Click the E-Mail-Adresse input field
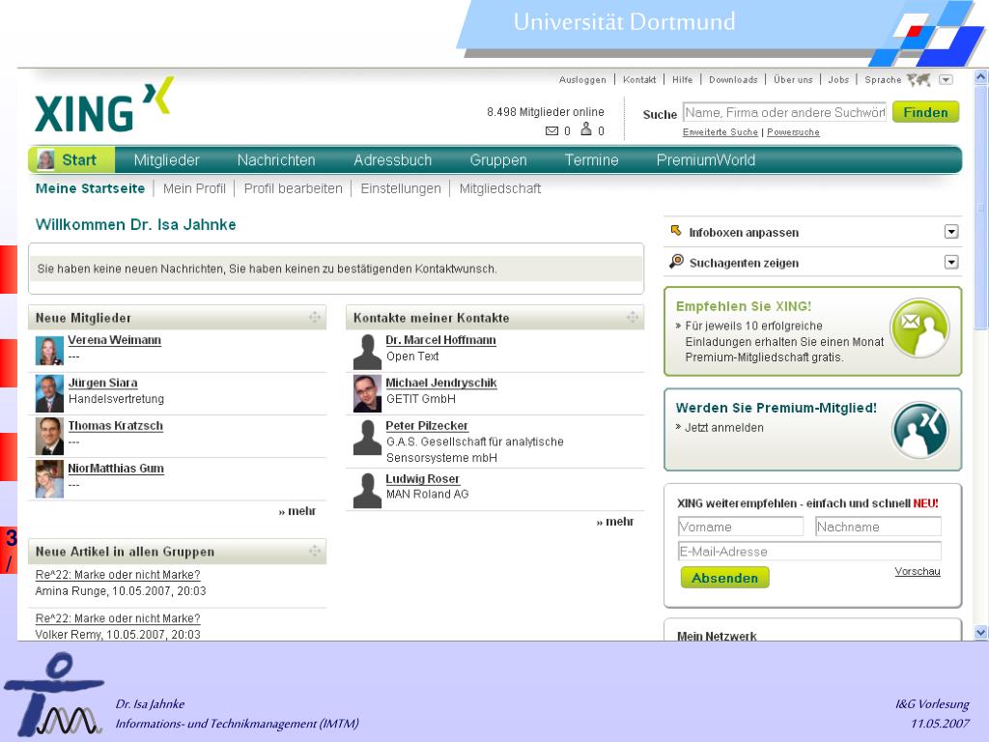Image resolution: width=989 pixels, height=742 pixels. pos(809,551)
